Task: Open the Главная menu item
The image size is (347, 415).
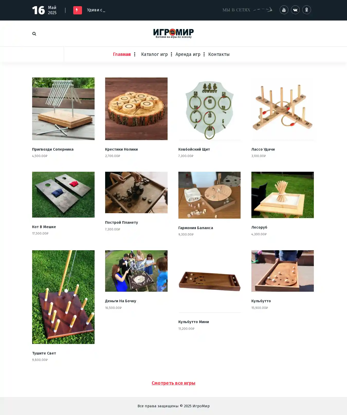Action: coord(122,54)
